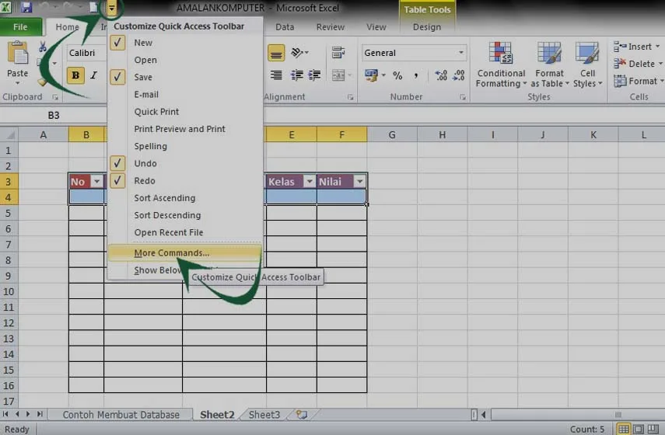Image resolution: width=665 pixels, height=435 pixels.
Task: Enable Sort Ascending option
Action: coord(185,198)
